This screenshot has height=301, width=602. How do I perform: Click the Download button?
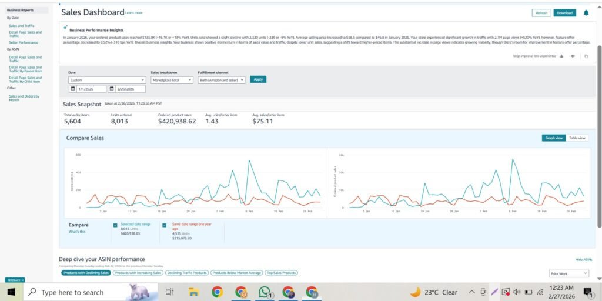564,13
